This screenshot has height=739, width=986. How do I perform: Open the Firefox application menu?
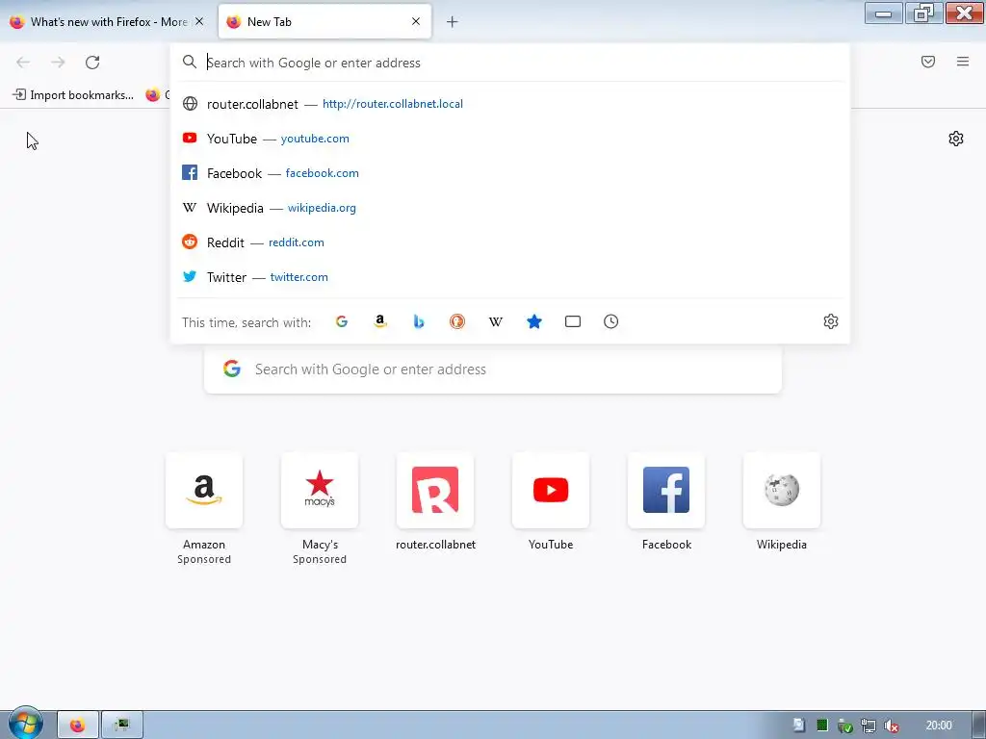(x=963, y=62)
